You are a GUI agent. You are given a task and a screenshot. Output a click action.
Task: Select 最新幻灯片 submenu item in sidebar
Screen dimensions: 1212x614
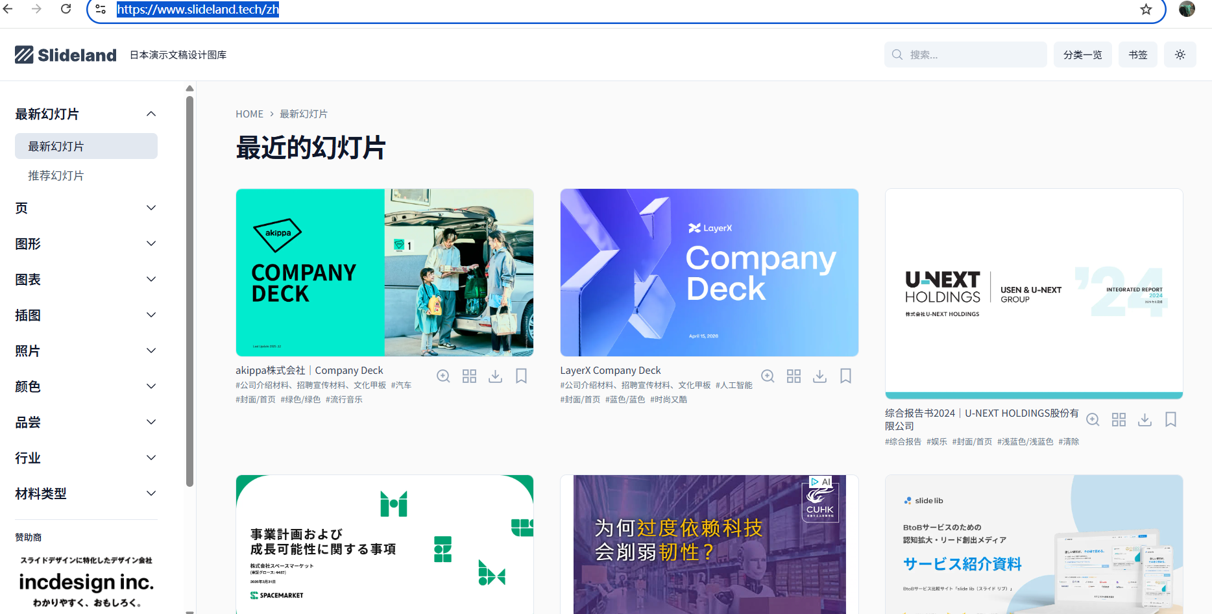click(86, 146)
